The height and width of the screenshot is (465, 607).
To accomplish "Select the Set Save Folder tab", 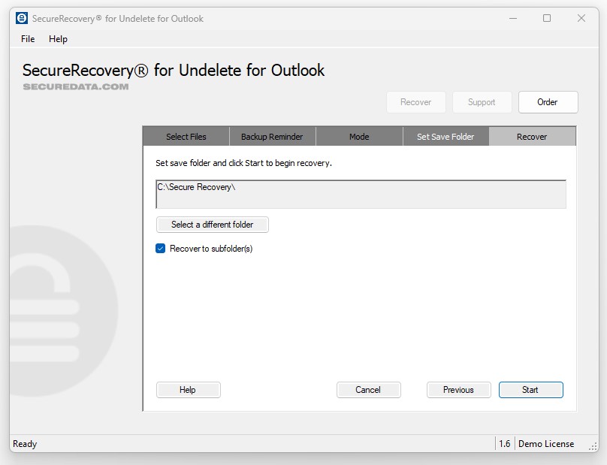I will tap(445, 137).
